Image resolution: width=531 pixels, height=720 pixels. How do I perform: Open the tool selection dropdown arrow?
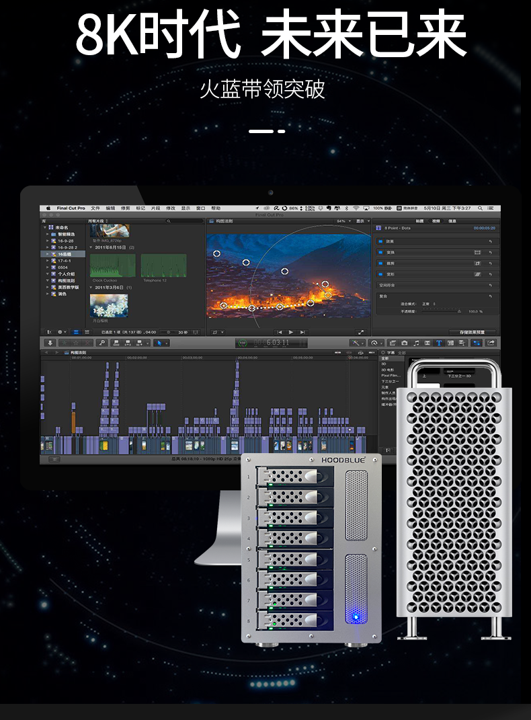click(x=166, y=343)
